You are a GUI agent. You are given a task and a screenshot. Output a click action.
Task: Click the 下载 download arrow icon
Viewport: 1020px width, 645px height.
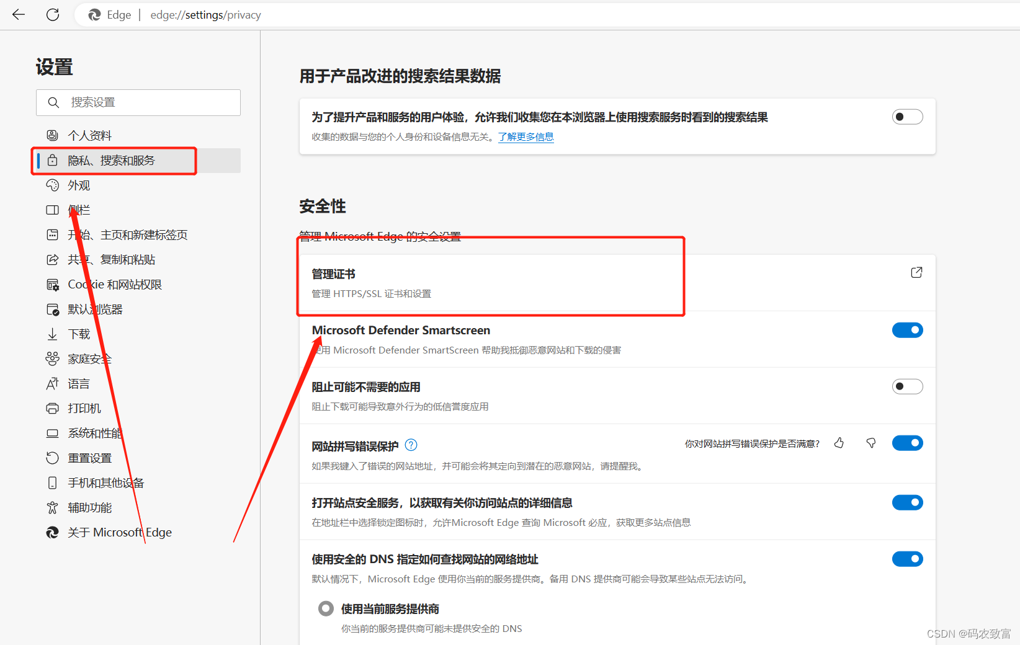pos(53,334)
